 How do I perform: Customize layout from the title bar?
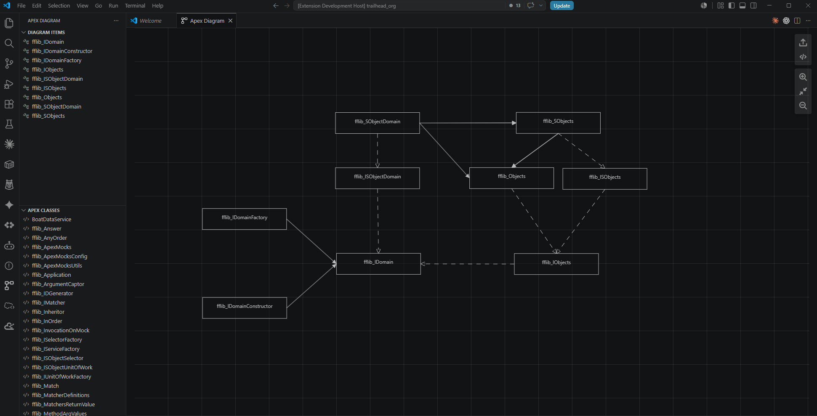tap(721, 5)
